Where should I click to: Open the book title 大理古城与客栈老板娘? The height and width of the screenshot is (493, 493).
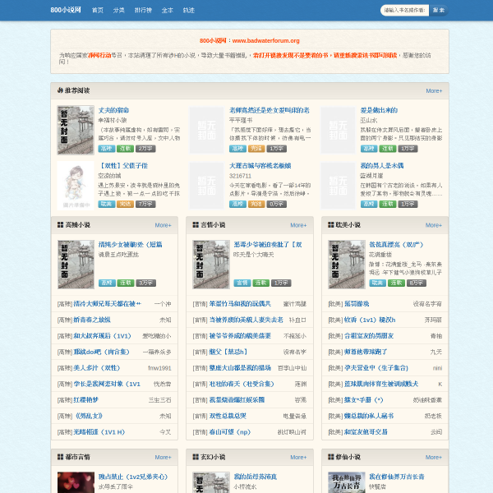[260, 166]
